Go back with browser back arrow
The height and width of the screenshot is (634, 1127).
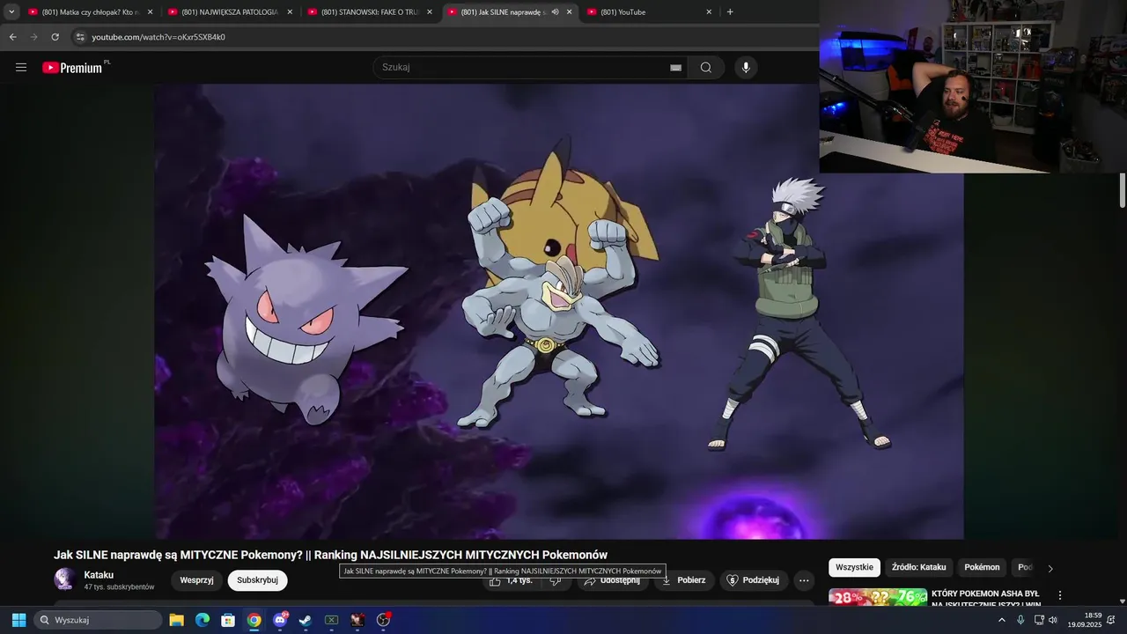12,37
